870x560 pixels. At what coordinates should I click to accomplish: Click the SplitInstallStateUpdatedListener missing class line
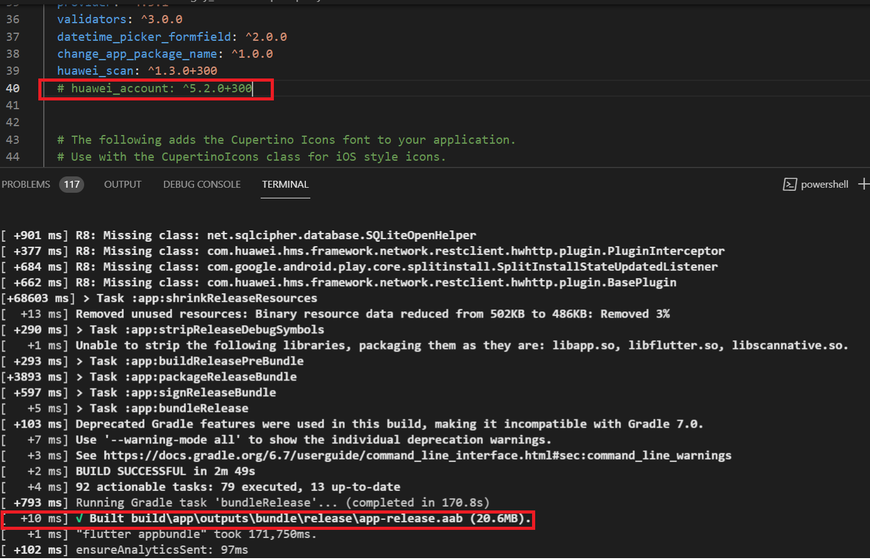click(359, 267)
